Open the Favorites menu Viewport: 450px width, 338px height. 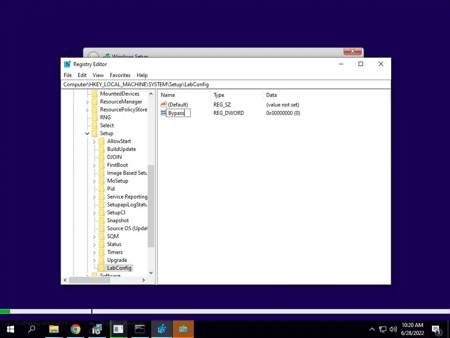click(x=120, y=75)
